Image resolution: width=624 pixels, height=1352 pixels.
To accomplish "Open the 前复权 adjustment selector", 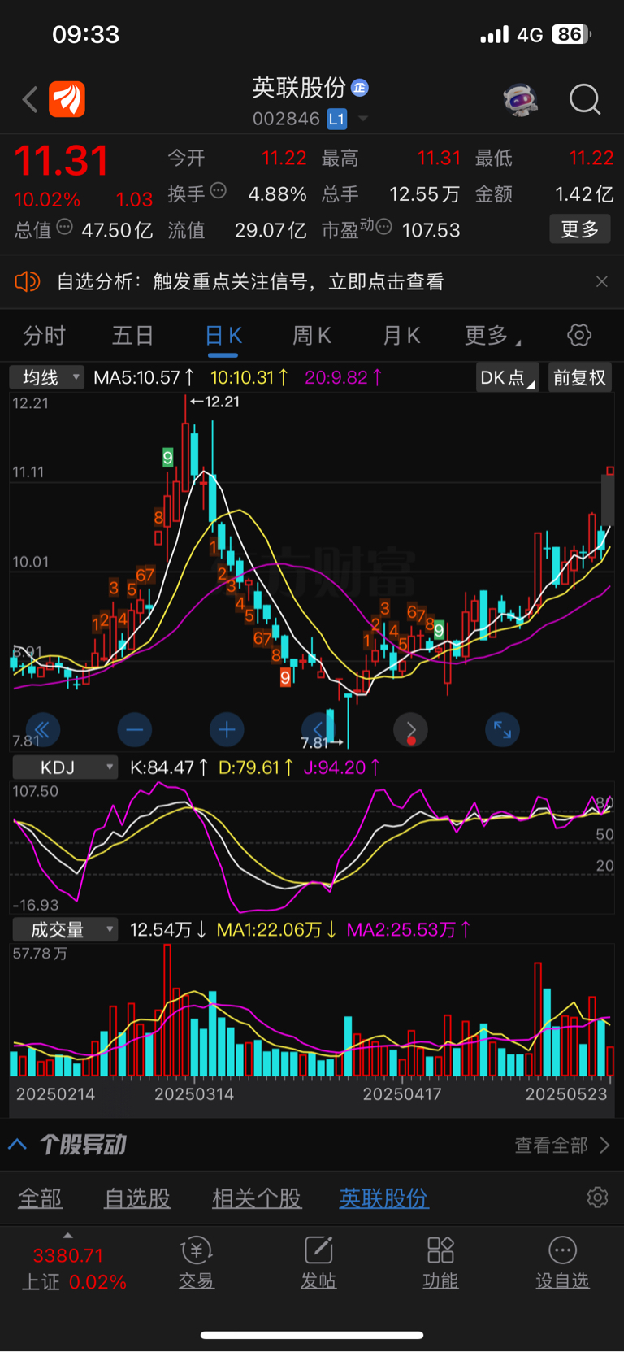I will [x=579, y=377].
